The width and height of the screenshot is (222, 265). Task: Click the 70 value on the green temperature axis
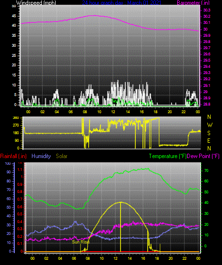[206, 170]
